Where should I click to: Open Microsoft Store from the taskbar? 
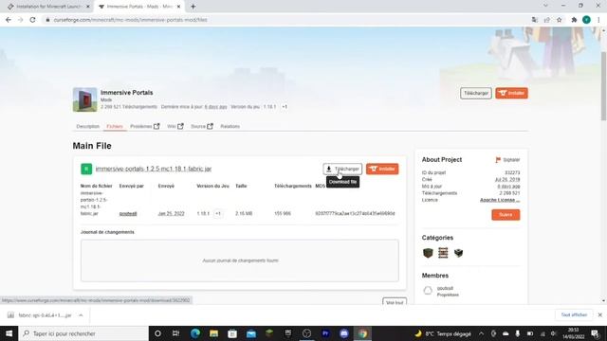[232, 333]
